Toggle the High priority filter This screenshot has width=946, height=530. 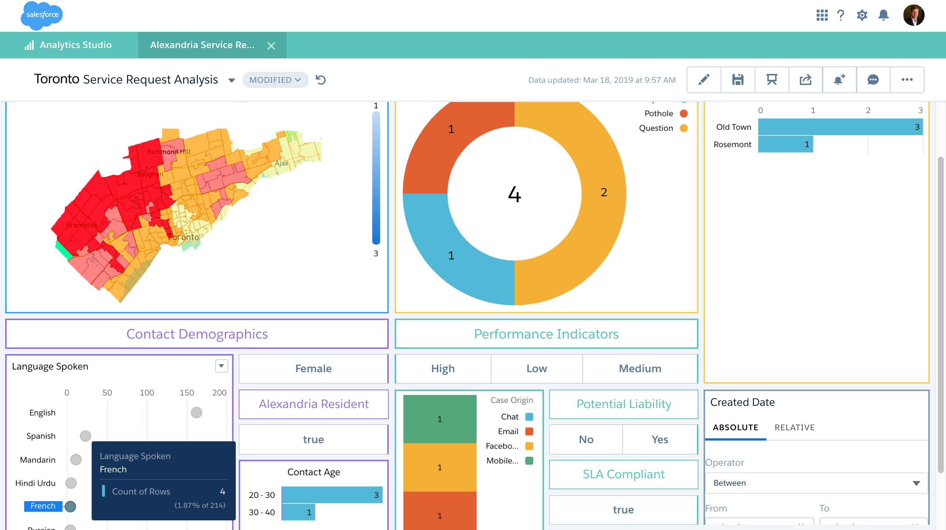click(443, 368)
